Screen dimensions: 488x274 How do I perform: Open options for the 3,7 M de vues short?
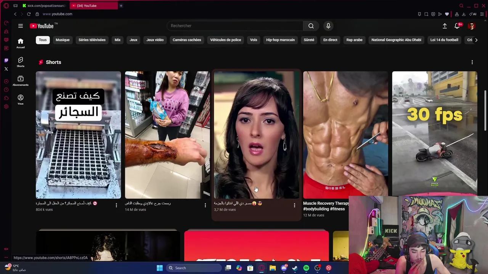[294, 205]
